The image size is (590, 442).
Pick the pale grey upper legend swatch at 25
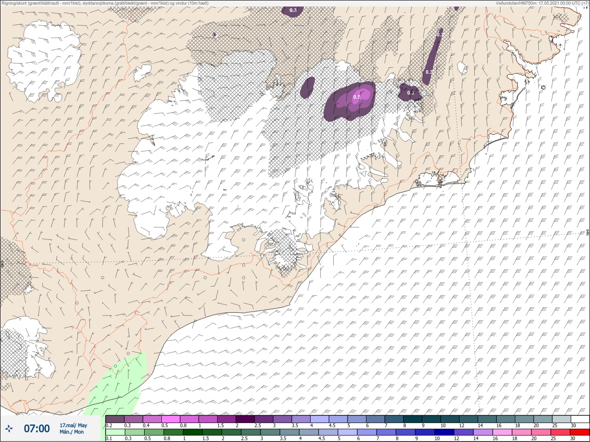(561, 419)
